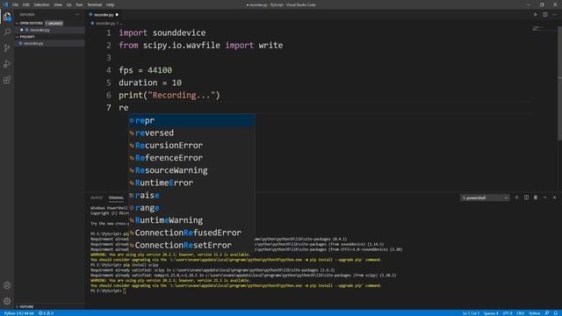Open the View menu

pos(58,4)
